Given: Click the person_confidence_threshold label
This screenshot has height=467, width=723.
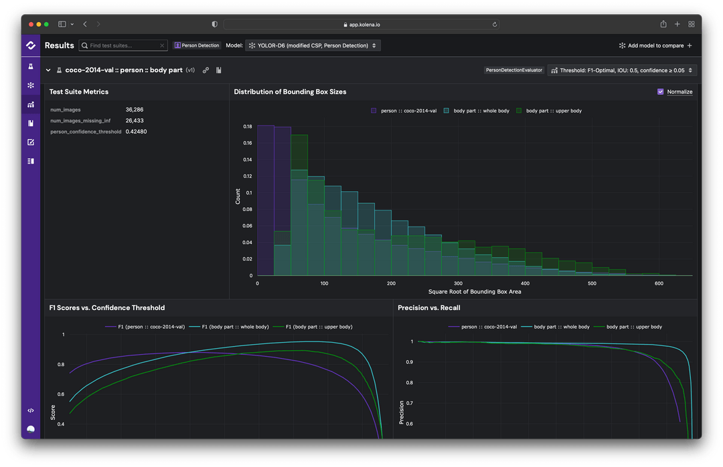Looking at the screenshot, I should [x=86, y=132].
